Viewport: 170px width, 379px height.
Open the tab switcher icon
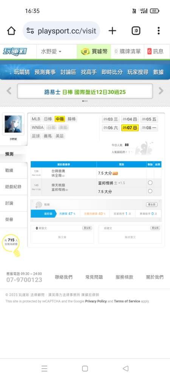coord(136,31)
